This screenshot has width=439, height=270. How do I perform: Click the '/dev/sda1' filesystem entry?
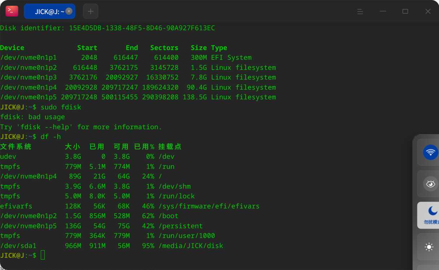coord(18,246)
